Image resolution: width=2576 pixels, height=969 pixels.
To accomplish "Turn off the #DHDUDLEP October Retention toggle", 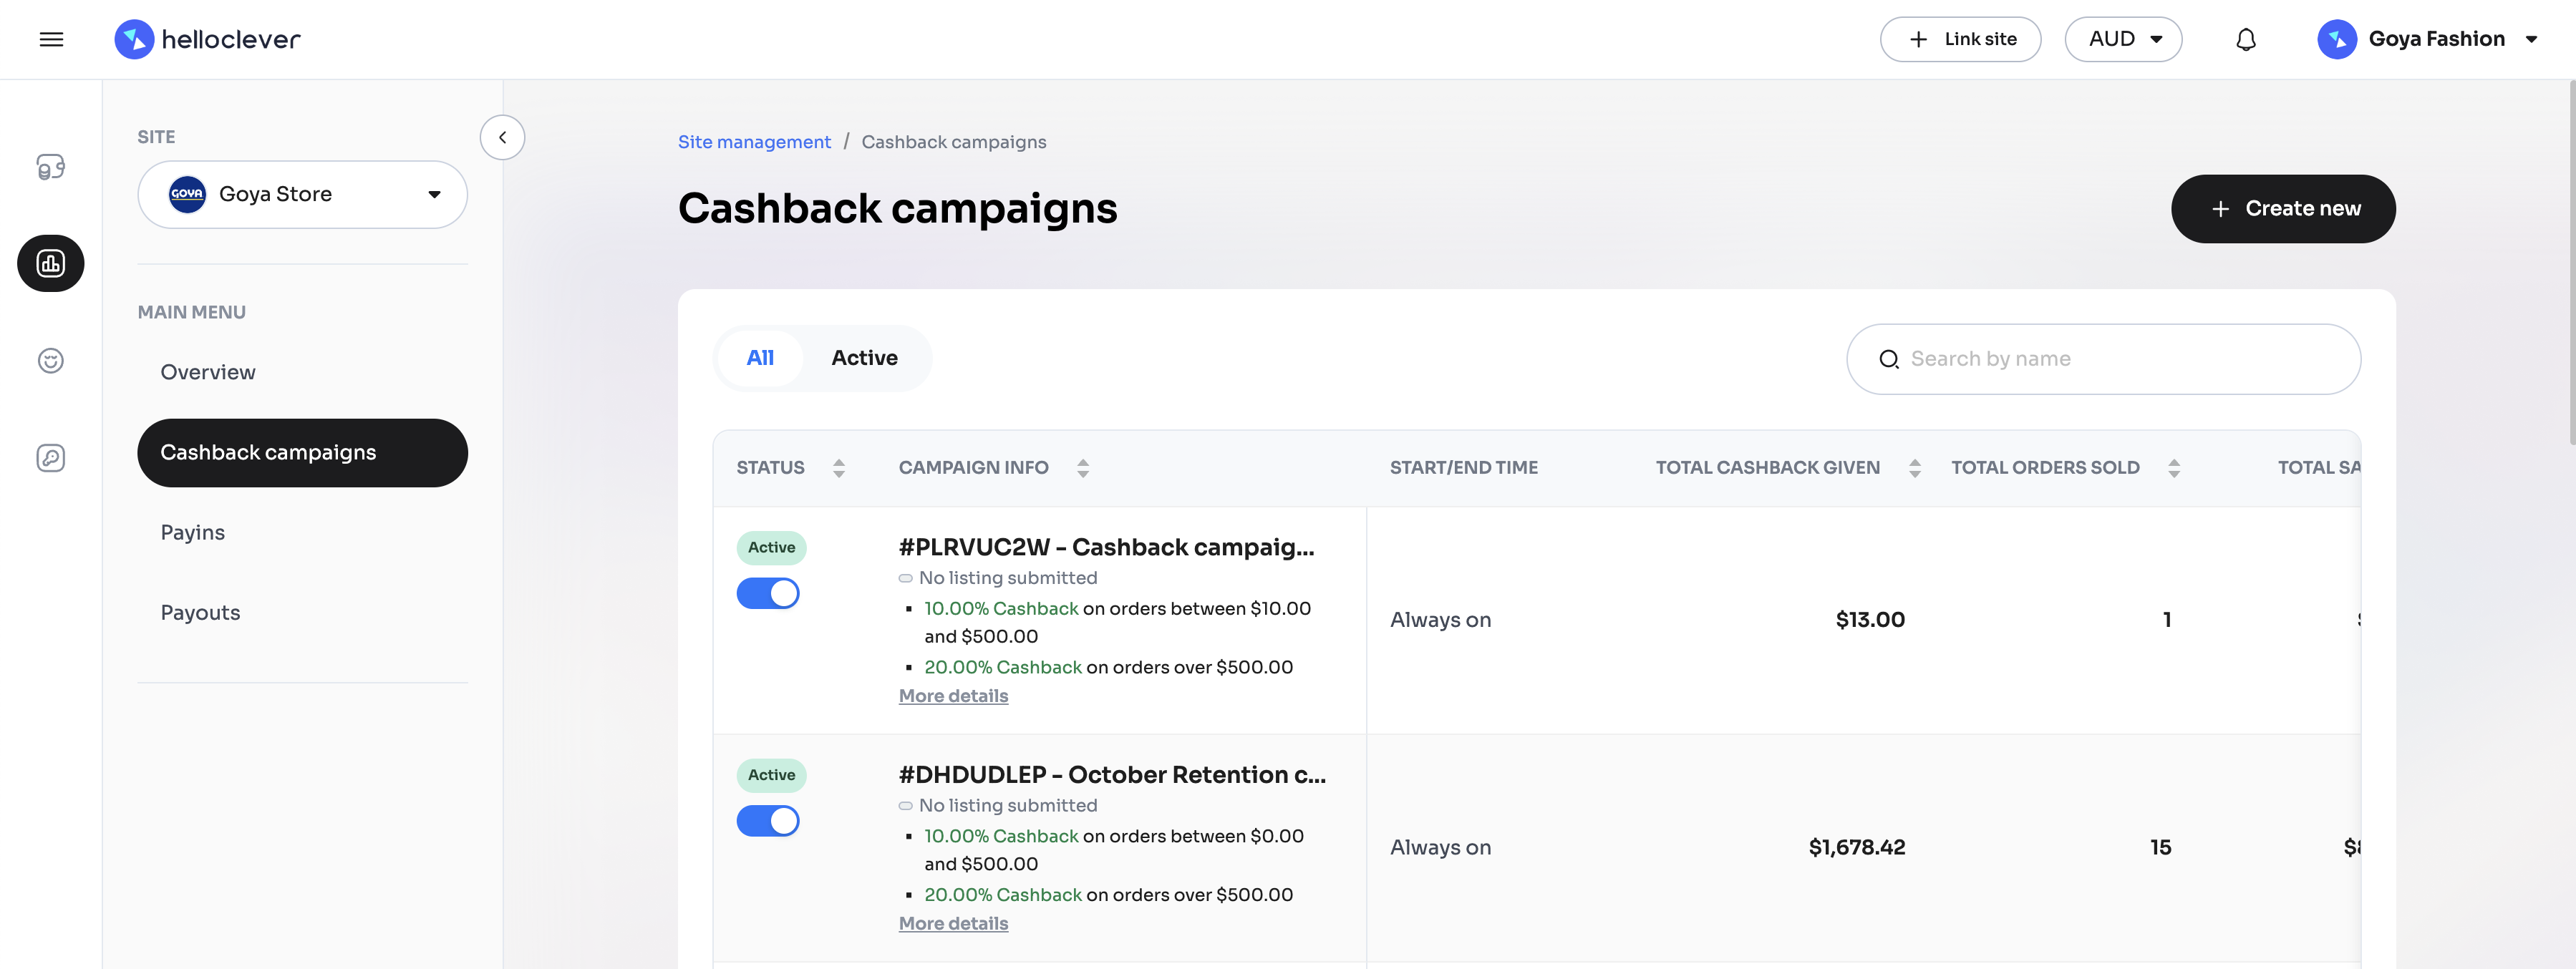I will [x=768, y=820].
